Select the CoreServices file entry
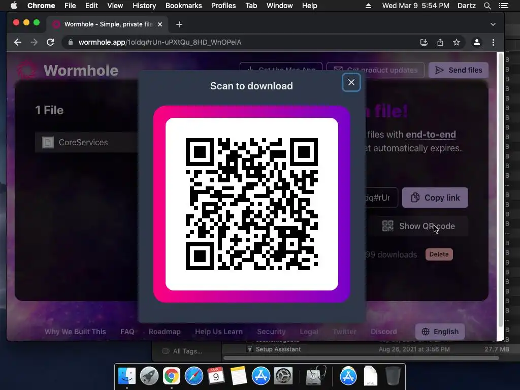Image resolution: width=520 pixels, height=390 pixels. point(86,142)
